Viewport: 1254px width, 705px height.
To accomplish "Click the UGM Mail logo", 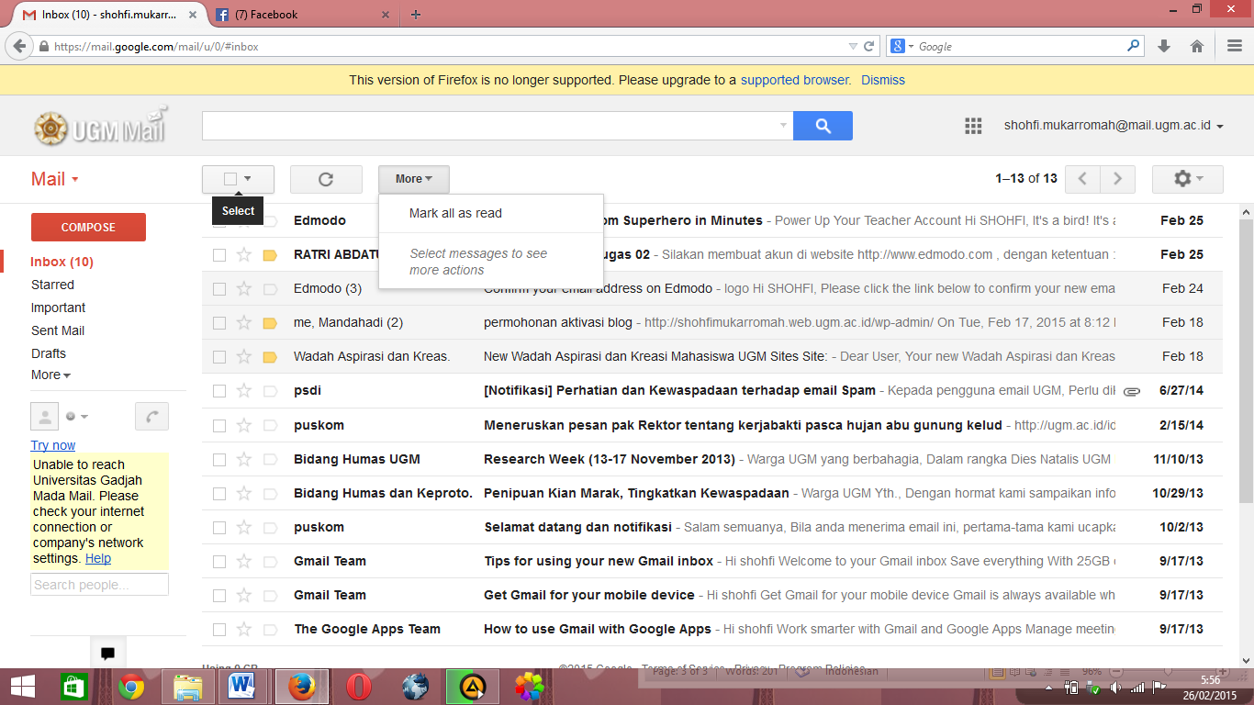I will coord(101,127).
